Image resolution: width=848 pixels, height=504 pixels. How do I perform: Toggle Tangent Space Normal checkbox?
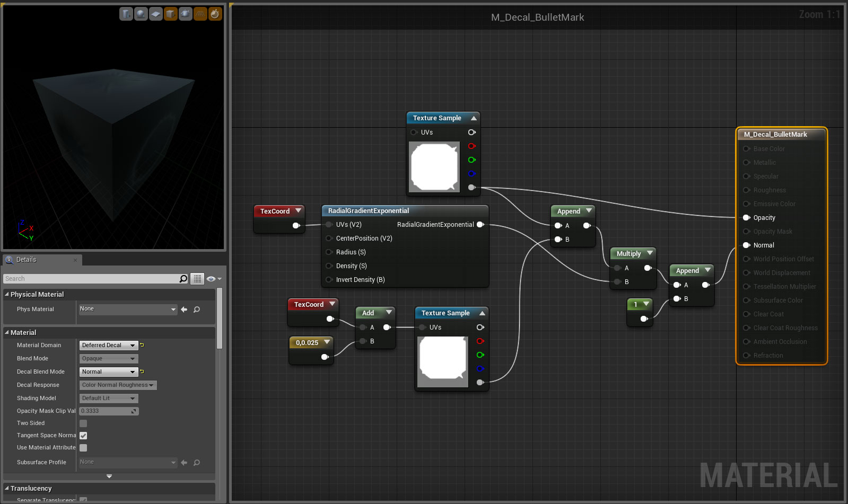pyautogui.click(x=83, y=436)
